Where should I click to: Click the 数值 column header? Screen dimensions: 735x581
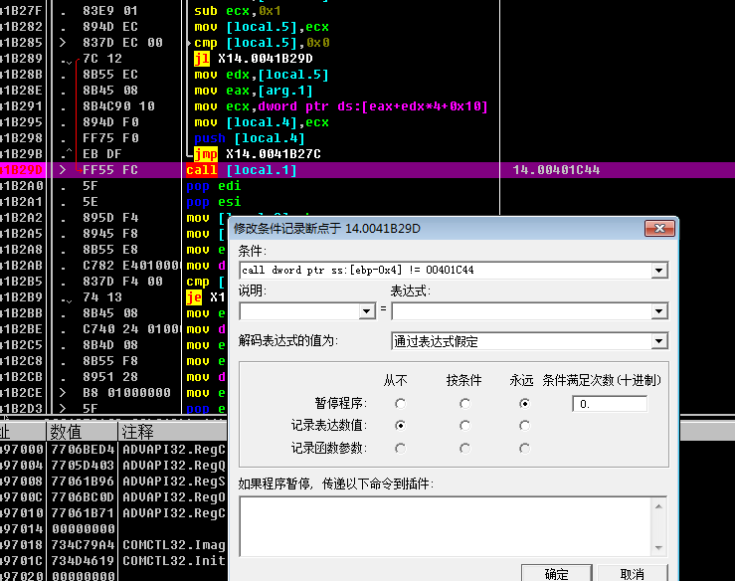(x=82, y=432)
